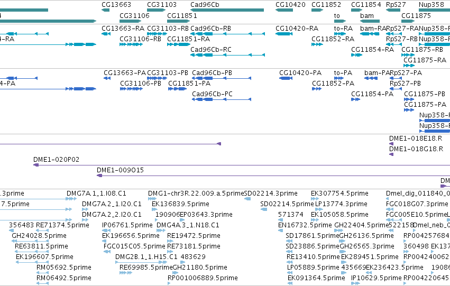
Task: Click protein CG31103-PB
Action: click(x=168, y=73)
